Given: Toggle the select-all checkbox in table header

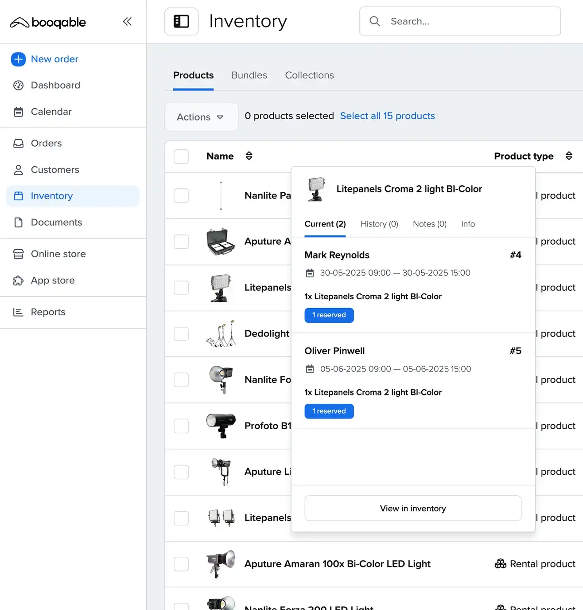Looking at the screenshot, I should coord(181,156).
